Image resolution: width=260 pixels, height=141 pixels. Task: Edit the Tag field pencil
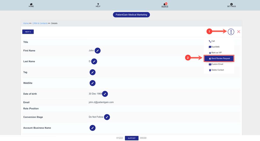[93, 72]
